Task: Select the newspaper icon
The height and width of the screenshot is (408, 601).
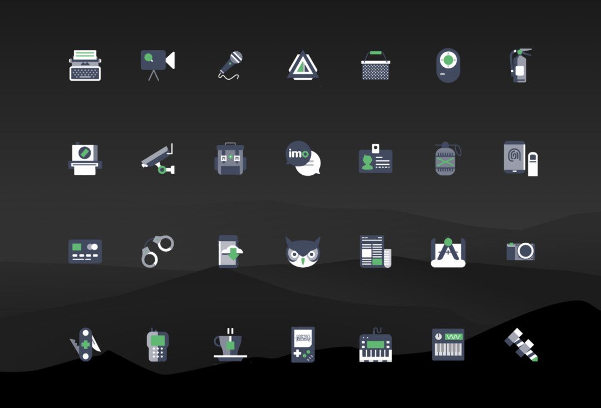Action: tap(376, 252)
